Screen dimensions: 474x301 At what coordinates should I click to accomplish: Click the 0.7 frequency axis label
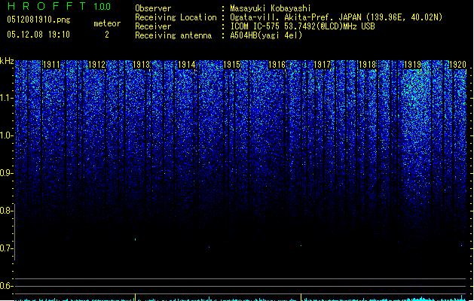tap(6, 248)
